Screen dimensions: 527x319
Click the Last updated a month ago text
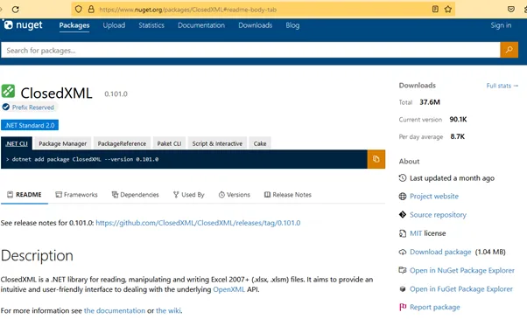point(452,178)
